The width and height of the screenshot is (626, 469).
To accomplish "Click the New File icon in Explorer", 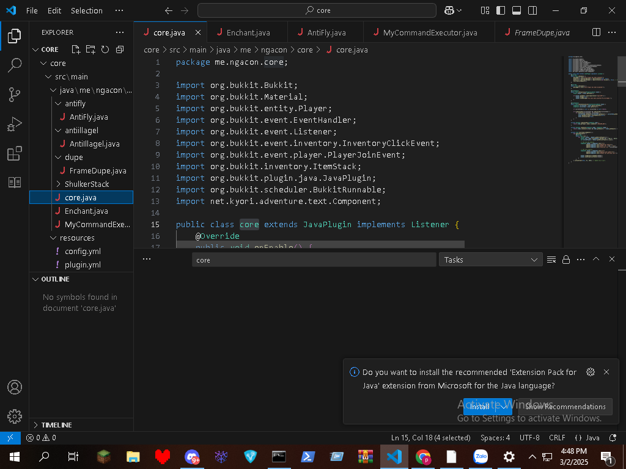I will [76, 49].
